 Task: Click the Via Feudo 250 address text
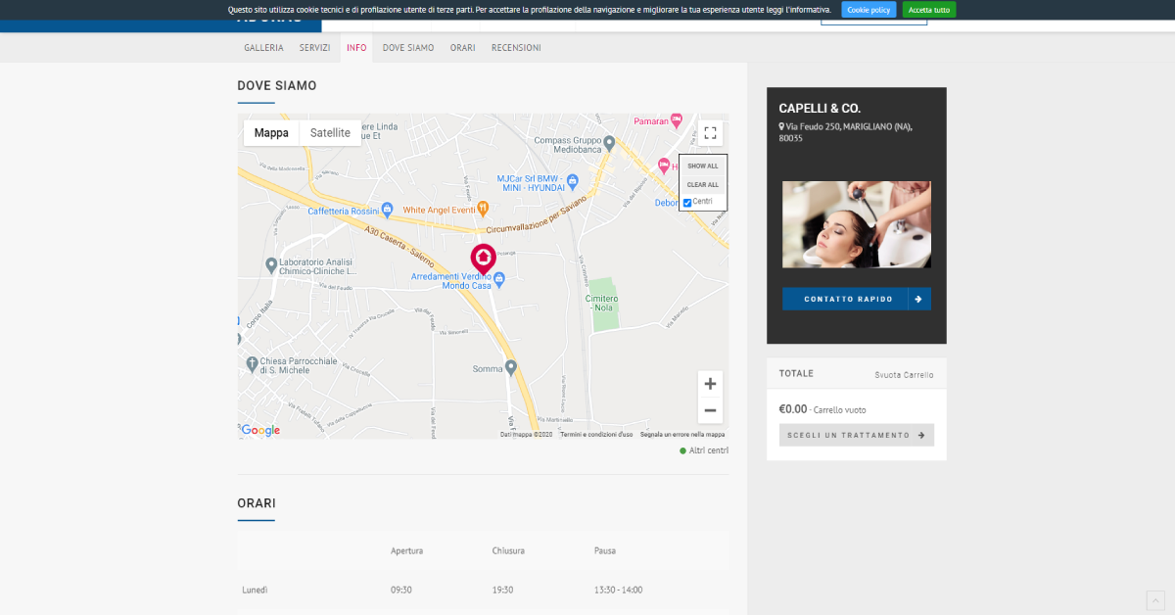point(843,132)
